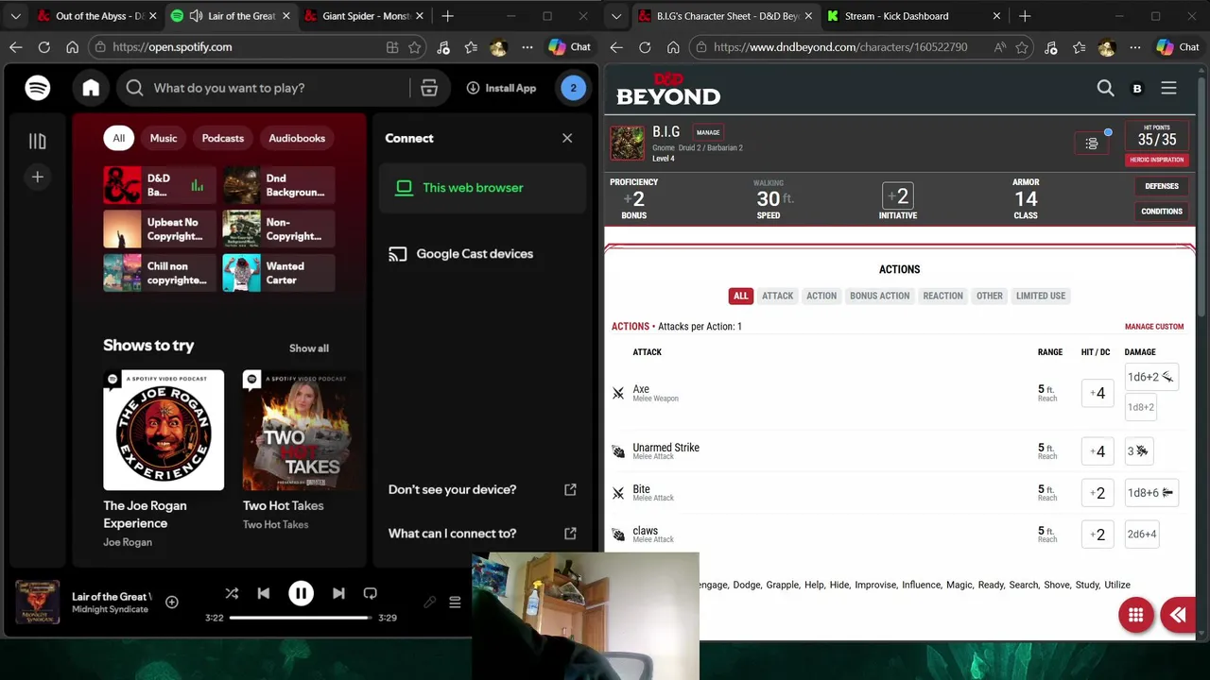Add current song to Liked Songs

(172, 602)
